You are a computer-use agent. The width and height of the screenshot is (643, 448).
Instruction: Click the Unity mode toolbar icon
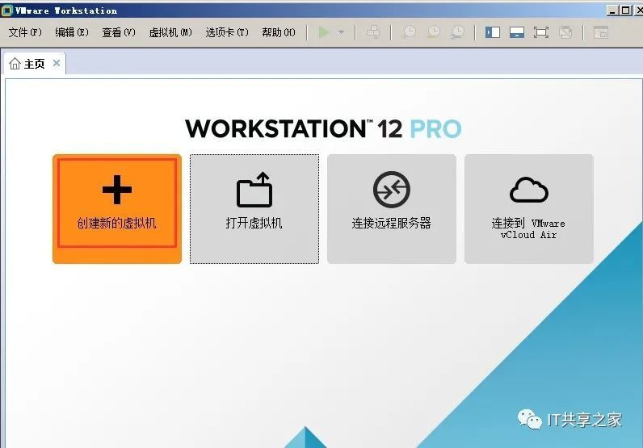point(565,32)
